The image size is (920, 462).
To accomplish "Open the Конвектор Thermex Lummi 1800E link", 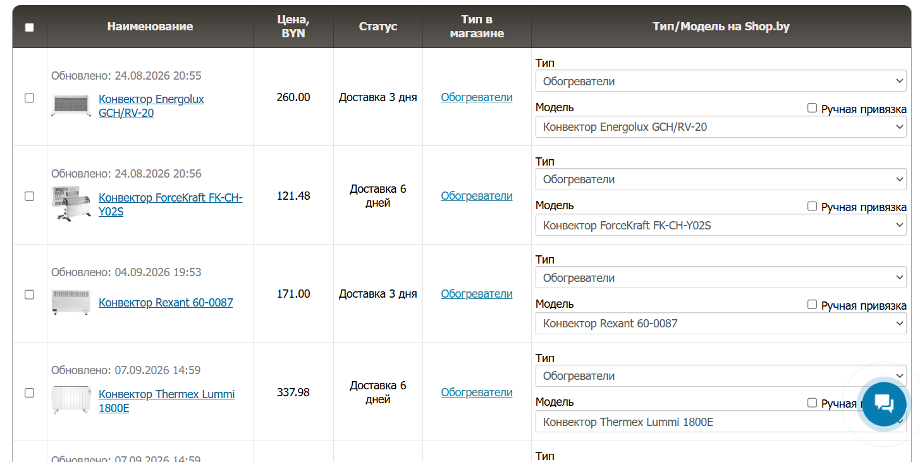I will click(x=166, y=401).
